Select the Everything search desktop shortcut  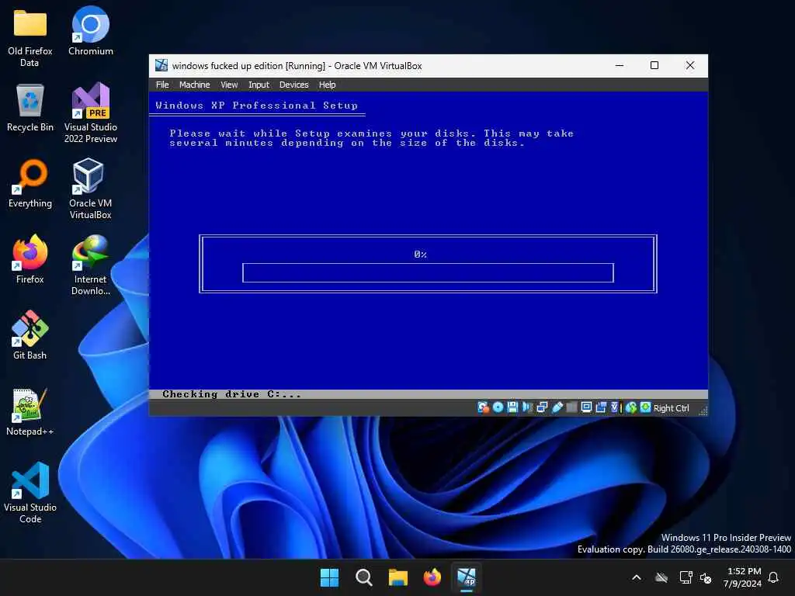pyautogui.click(x=30, y=183)
